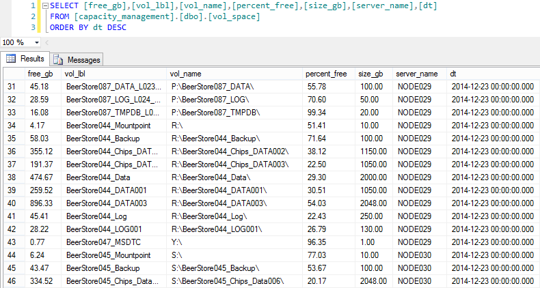Select the free_gb column header
Viewport: 540px width, 288px height.
click(x=40, y=74)
